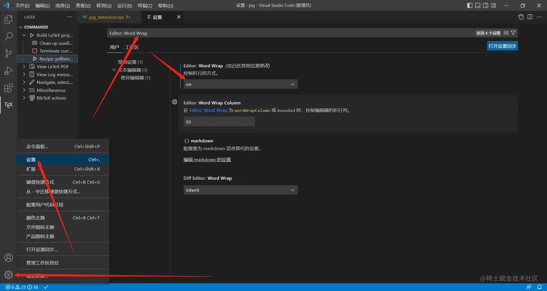Screen dimensions: 547x291
Task: Click the 编辑 markdown 的设置 link
Action: pos(207,160)
